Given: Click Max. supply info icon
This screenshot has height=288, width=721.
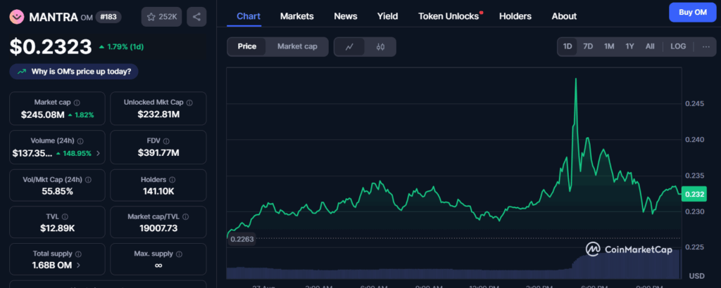Looking at the screenshot, I should click(x=179, y=254).
